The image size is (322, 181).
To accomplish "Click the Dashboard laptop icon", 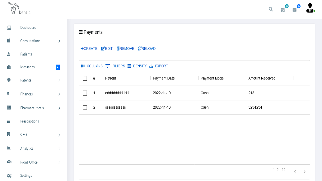I will click(x=9, y=28).
